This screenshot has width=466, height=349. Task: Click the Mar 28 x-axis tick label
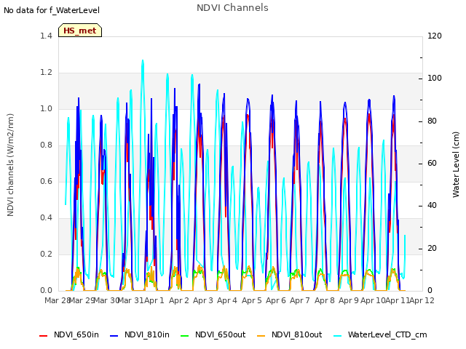57,300
